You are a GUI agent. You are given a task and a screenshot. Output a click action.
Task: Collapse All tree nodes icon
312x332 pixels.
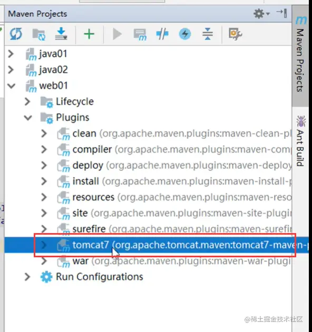click(x=208, y=34)
